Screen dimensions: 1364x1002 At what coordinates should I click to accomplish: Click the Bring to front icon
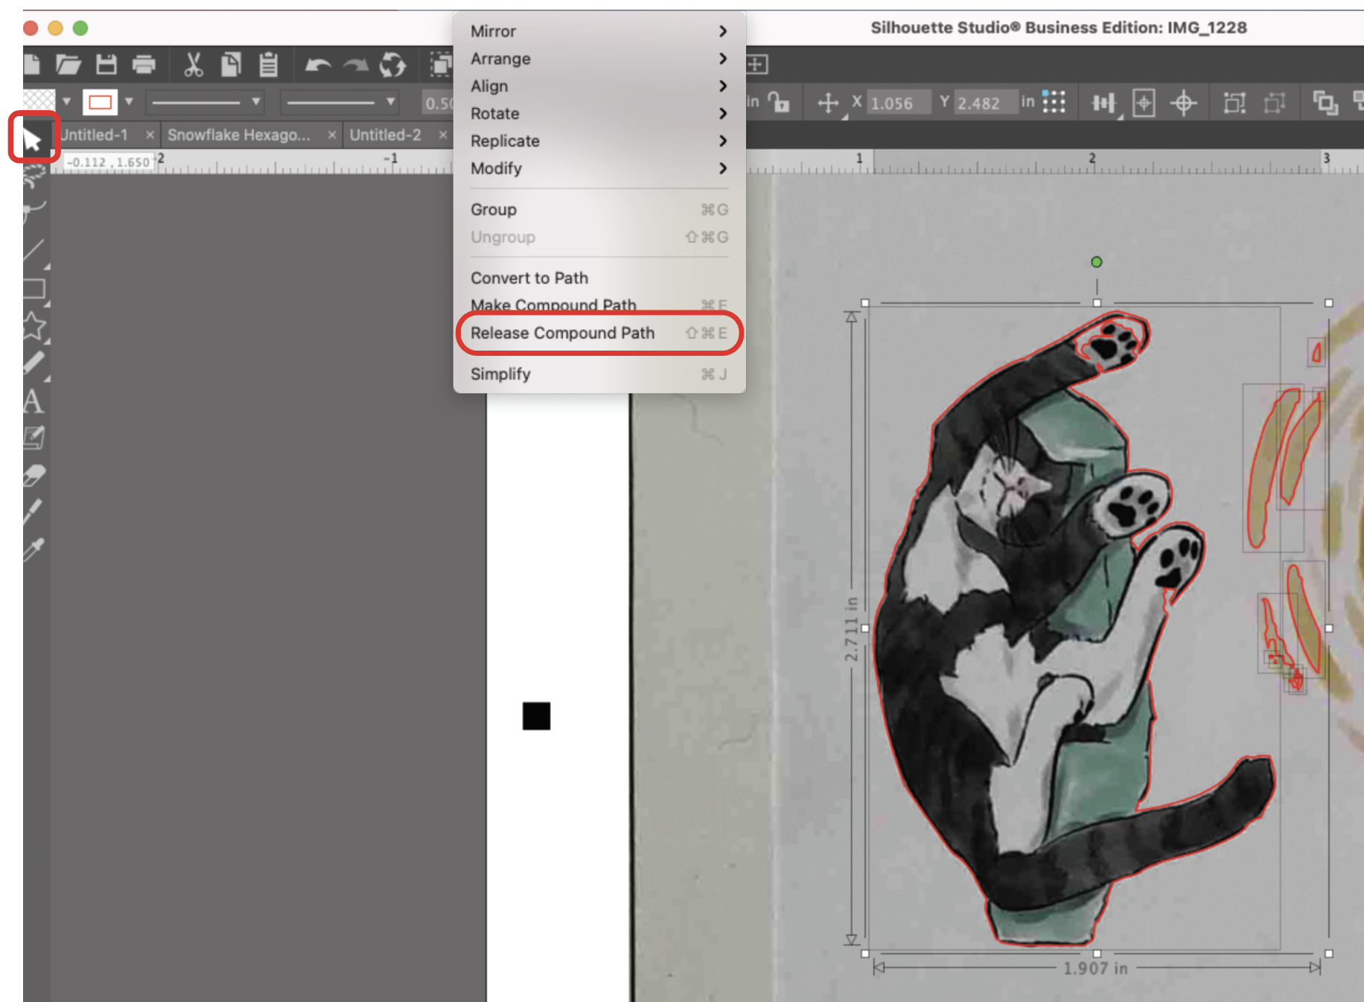(1325, 103)
